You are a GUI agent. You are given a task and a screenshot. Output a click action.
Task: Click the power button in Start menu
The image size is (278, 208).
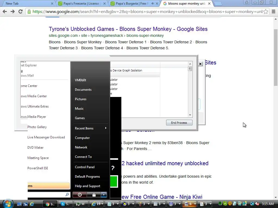(x=80, y=195)
